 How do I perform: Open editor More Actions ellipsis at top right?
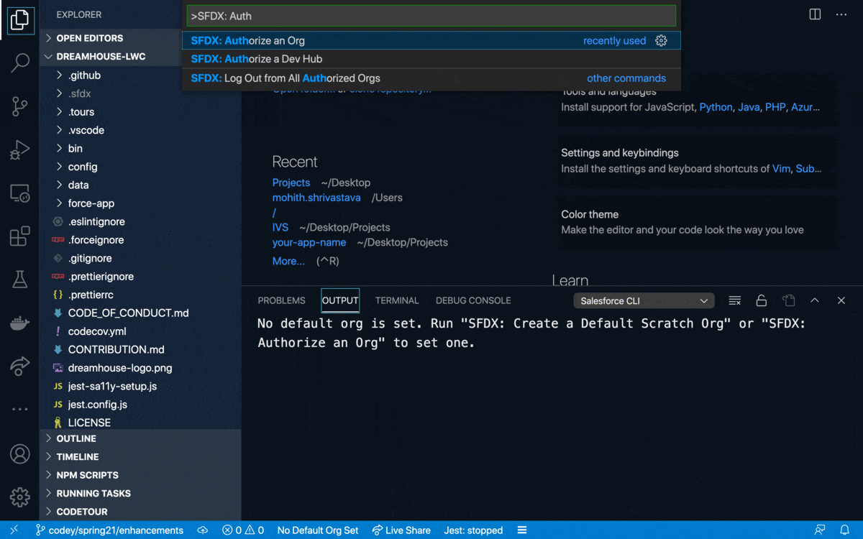pos(841,14)
